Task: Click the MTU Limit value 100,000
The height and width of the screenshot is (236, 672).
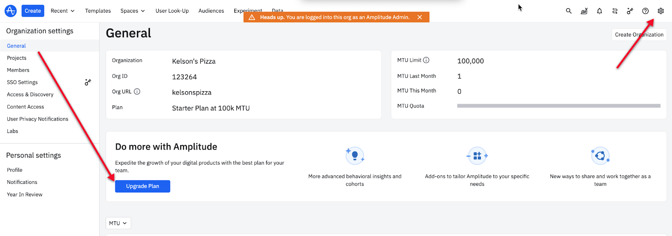Action: coord(470,61)
